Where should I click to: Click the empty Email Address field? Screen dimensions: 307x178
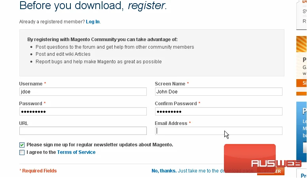coord(218,131)
